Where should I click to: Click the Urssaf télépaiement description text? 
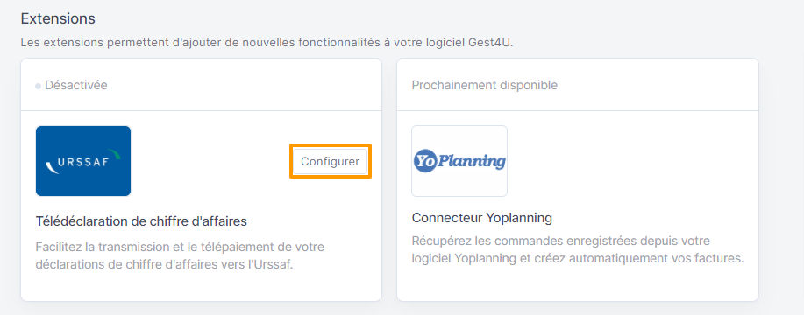pyautogui.click(x=180, y=256)
